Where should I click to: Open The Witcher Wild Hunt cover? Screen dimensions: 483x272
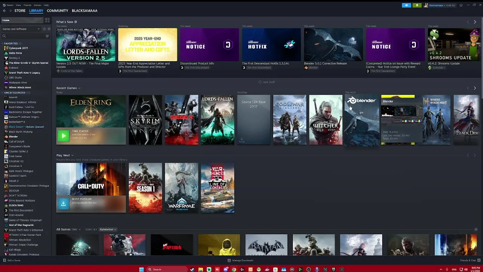tap(326, 120)
